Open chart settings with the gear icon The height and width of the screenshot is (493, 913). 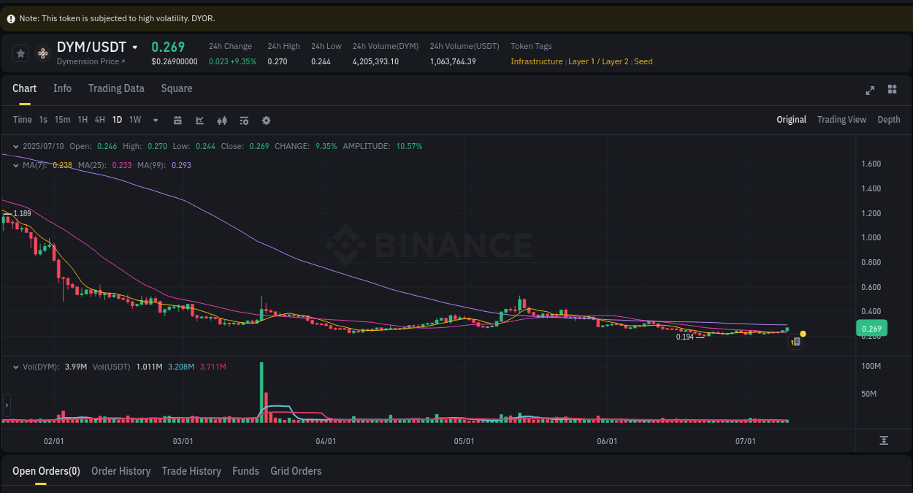pyautogui.click(x=266, y=120)
